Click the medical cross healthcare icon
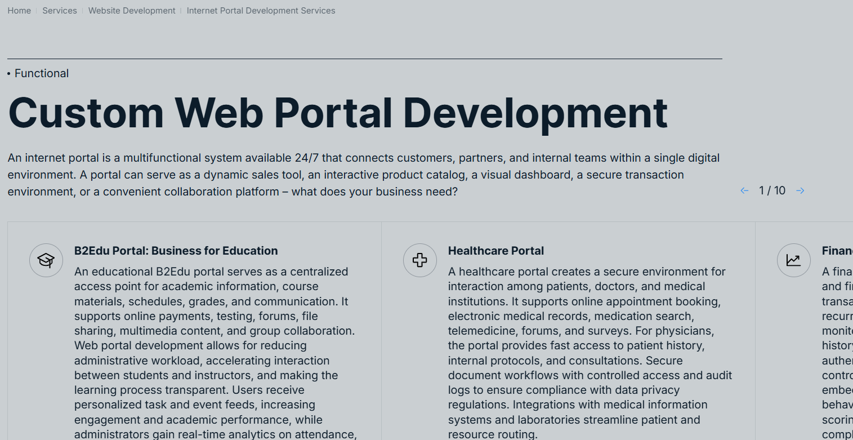Viewport: 853px width, 440px height. [420, 260]
